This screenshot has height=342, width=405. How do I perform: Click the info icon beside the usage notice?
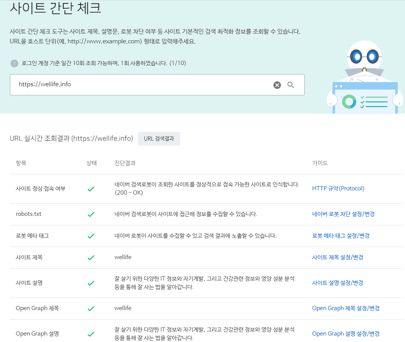point(14,63)
